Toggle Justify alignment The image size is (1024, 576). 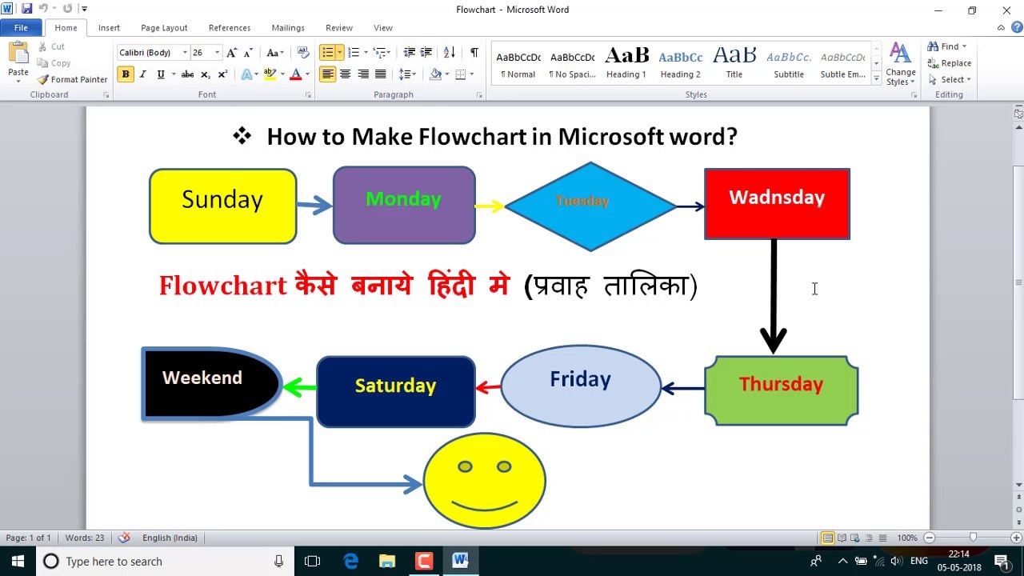click(x=381, y=74)
